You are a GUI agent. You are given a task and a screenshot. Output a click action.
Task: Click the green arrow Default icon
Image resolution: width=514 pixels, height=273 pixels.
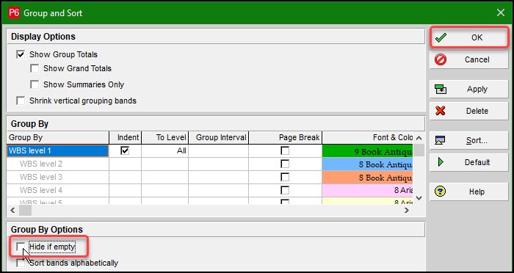click(441, 162)
